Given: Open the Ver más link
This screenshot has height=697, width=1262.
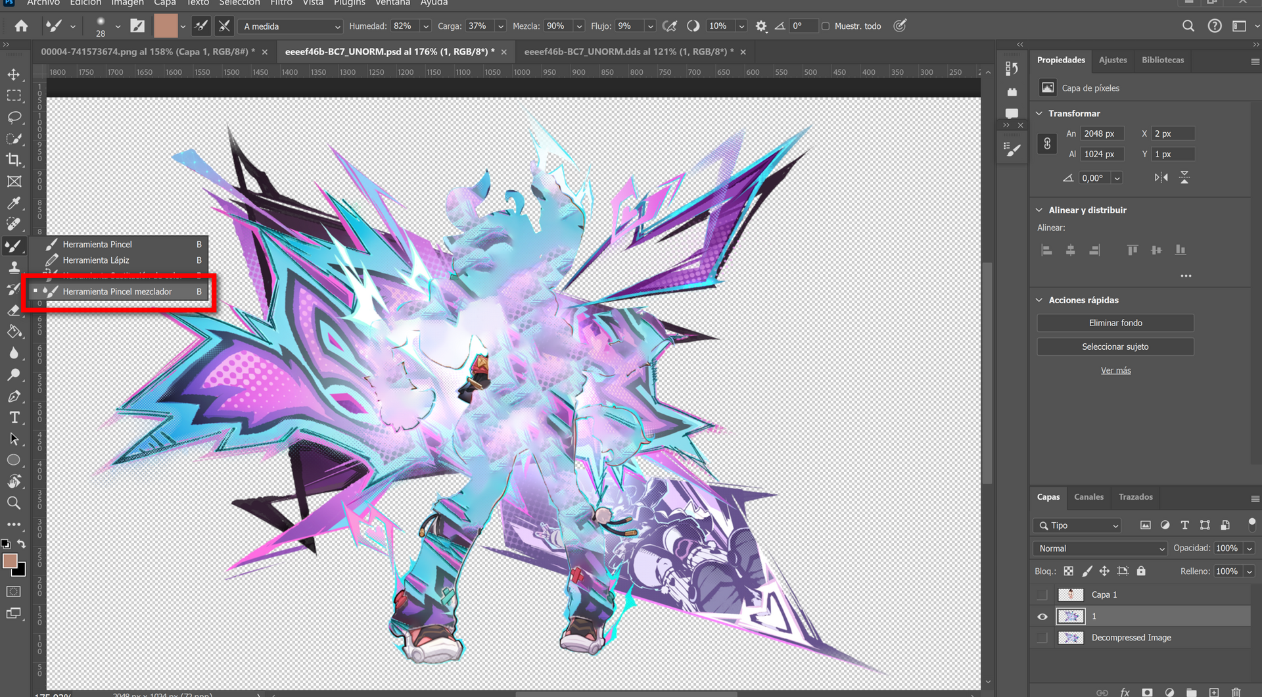Looking at the screenshot, I should tap(1116, 370).
